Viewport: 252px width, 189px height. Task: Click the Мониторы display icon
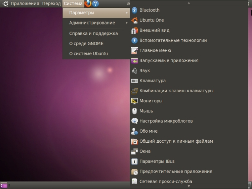tap(134, 101)
